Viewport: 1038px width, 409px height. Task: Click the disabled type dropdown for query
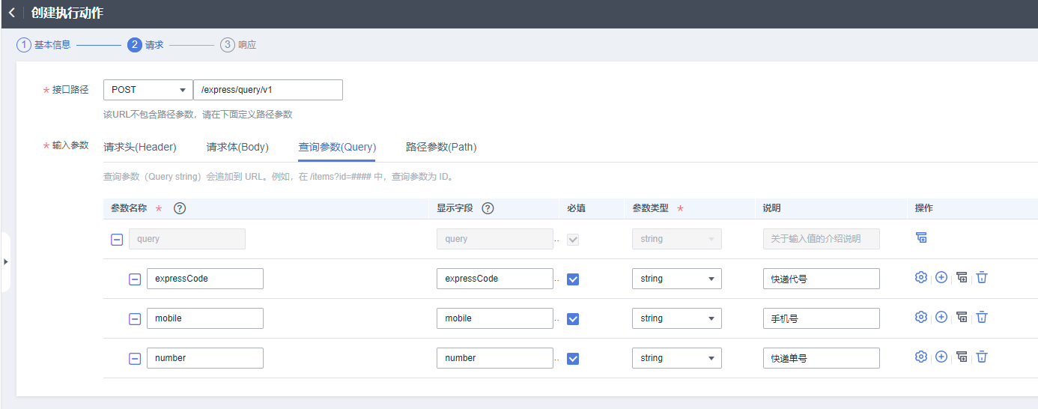[677, 239]
